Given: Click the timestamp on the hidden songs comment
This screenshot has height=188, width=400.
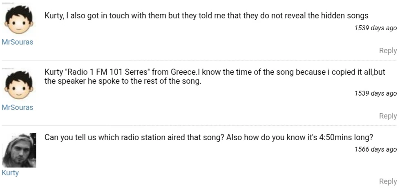Looking at the screenshot, I should (x=375, y=28).
